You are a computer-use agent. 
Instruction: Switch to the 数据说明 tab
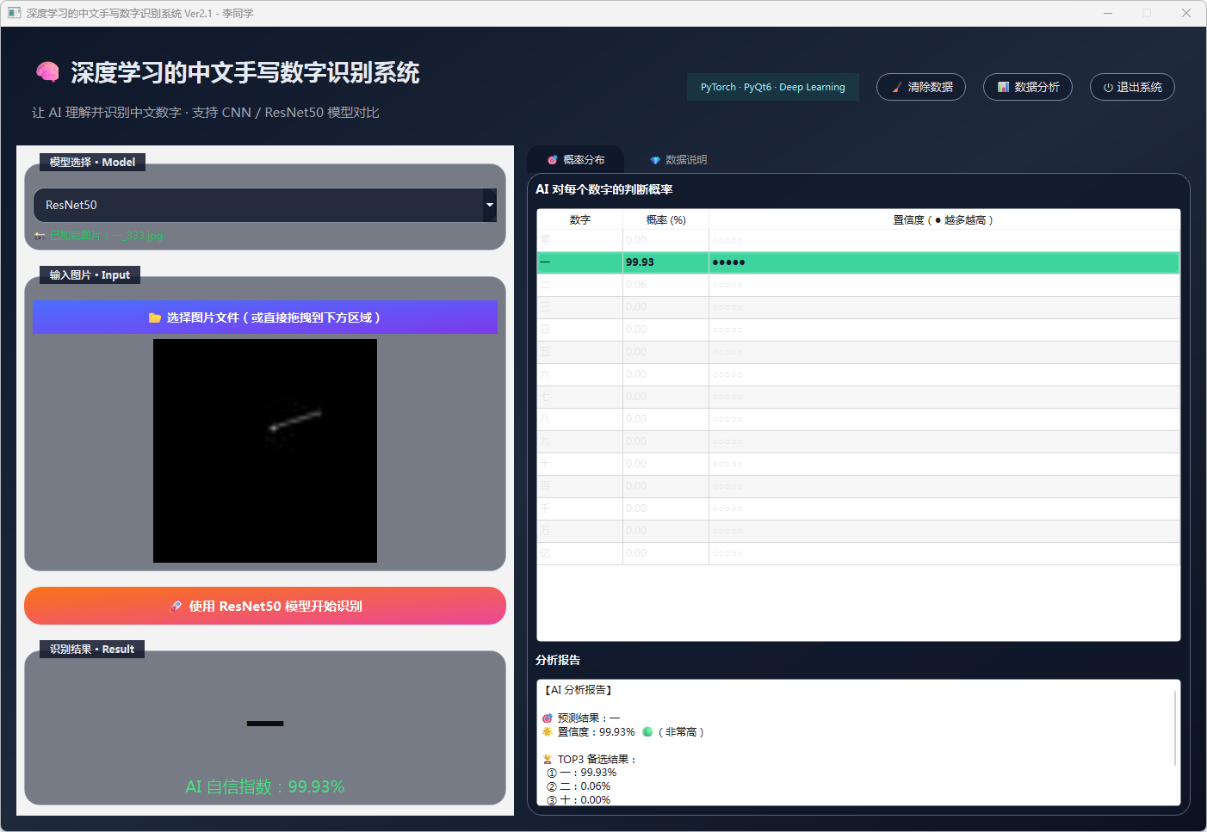[x=678, y=160]
